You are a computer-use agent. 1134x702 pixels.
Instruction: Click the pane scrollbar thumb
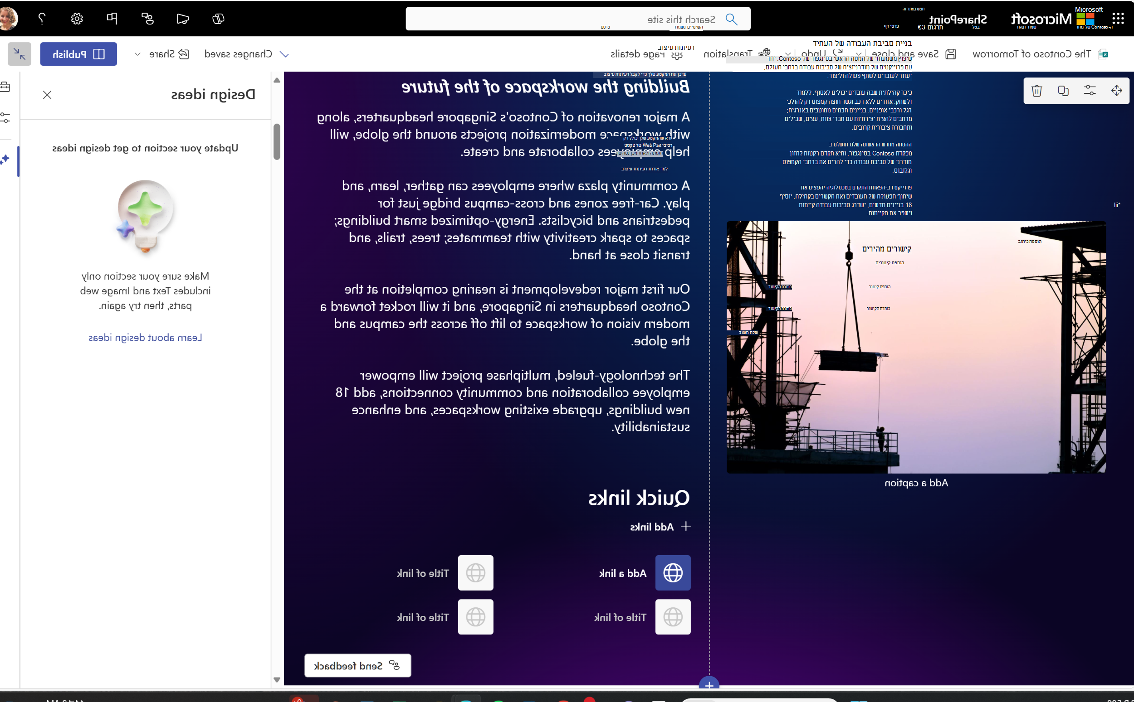click(277, 141)
